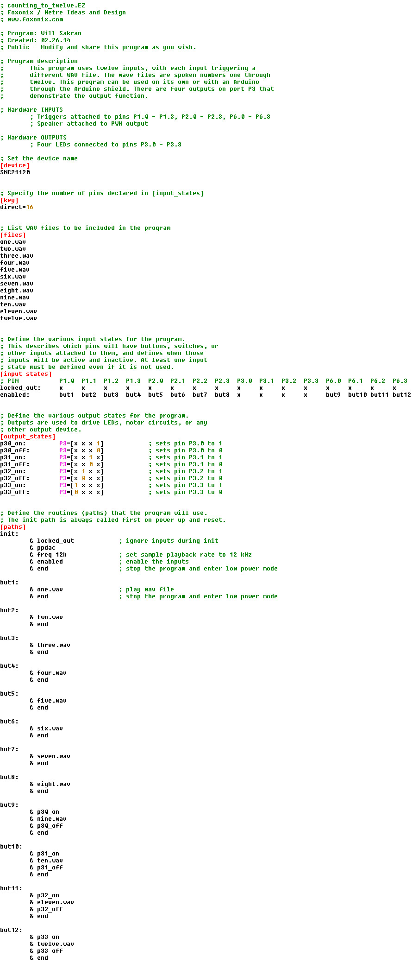Click the '& eight.wav' line under but8
Viewport: 412px width, 963px height.
50,784
